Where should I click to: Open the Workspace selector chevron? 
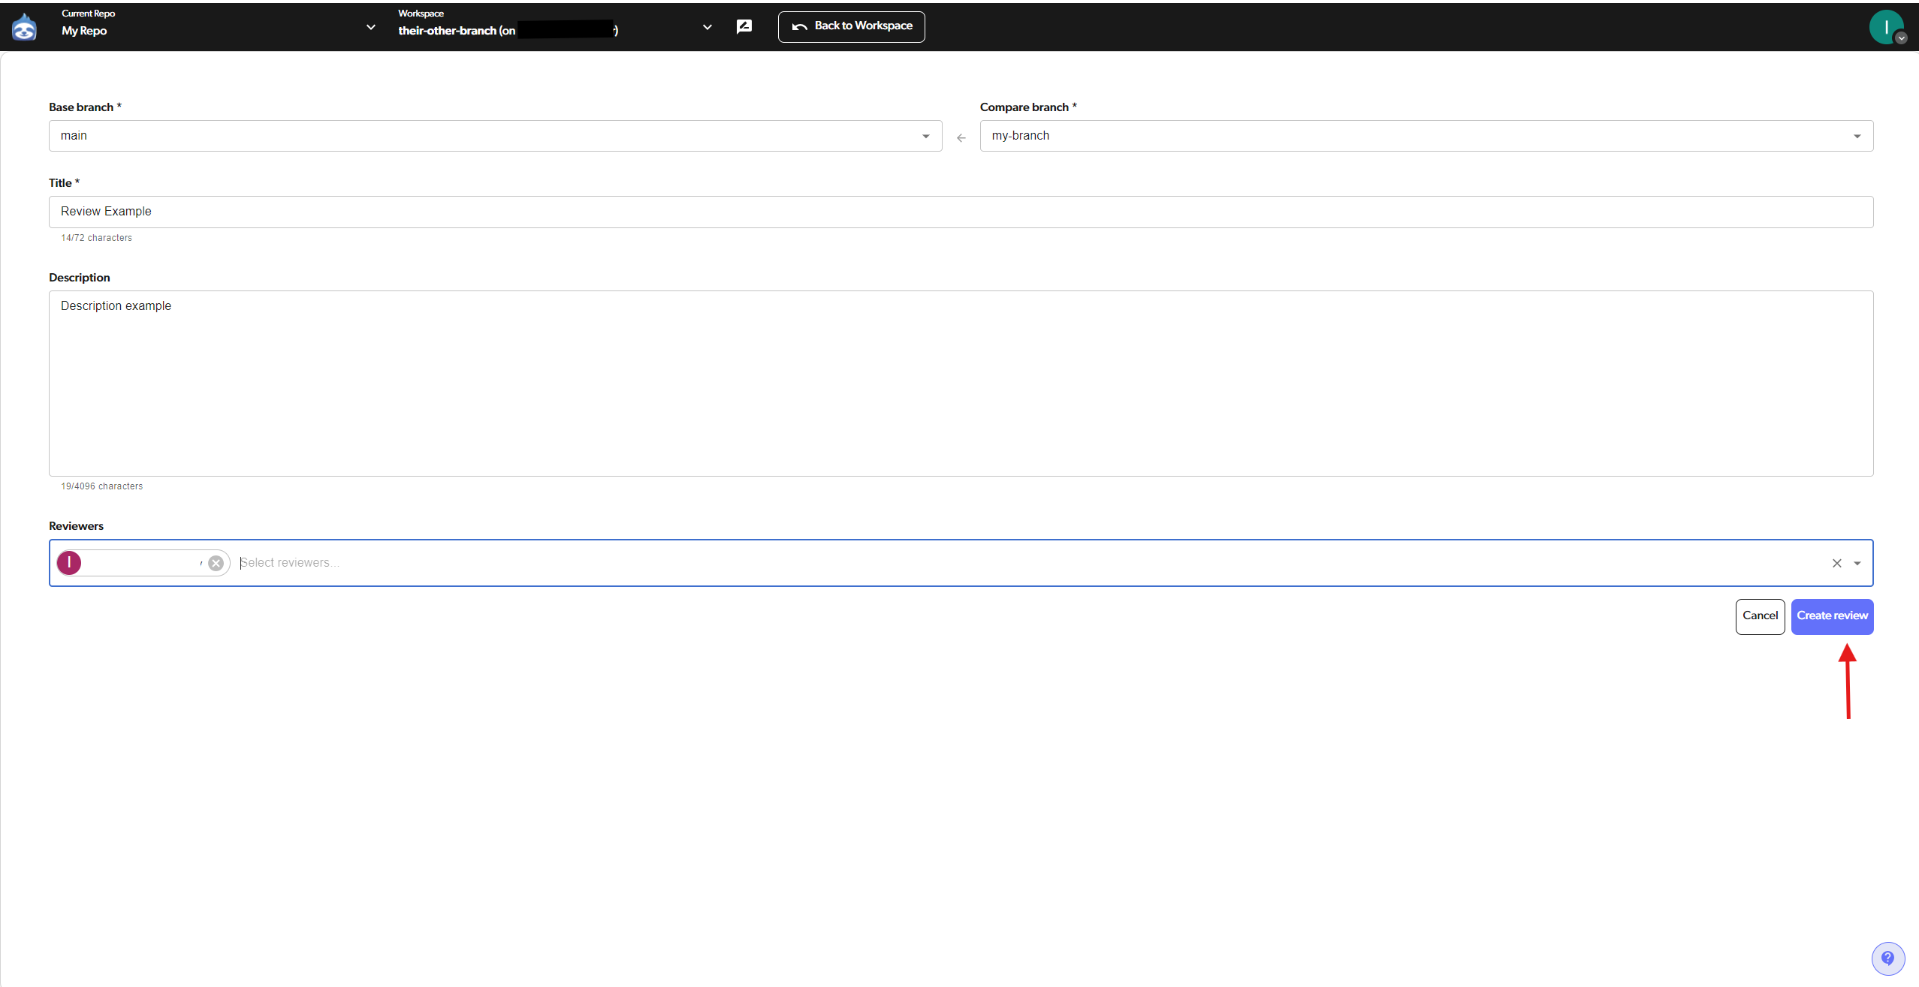(706, 27)
